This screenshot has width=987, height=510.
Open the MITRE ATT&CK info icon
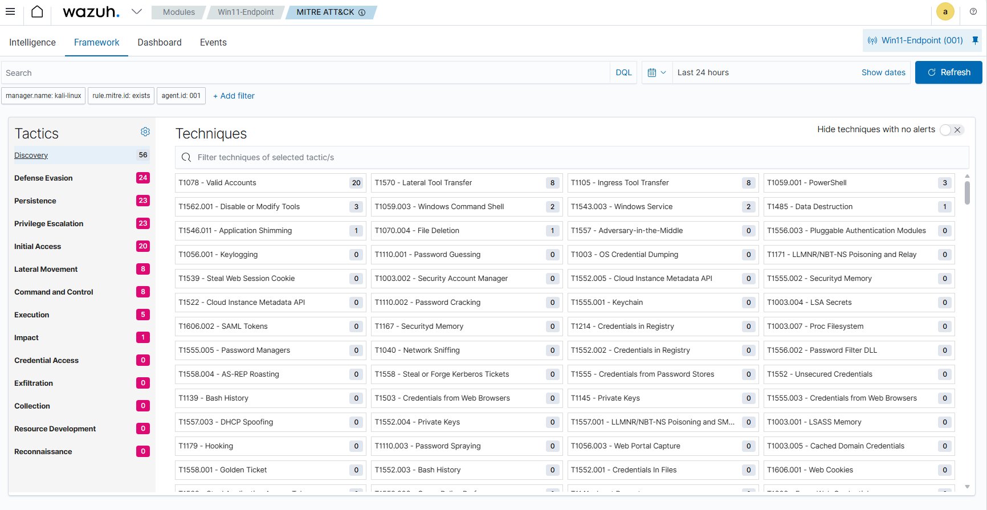(362, 12)
